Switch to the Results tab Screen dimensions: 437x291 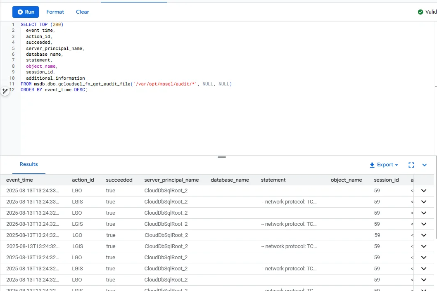[x=28, y=165]
